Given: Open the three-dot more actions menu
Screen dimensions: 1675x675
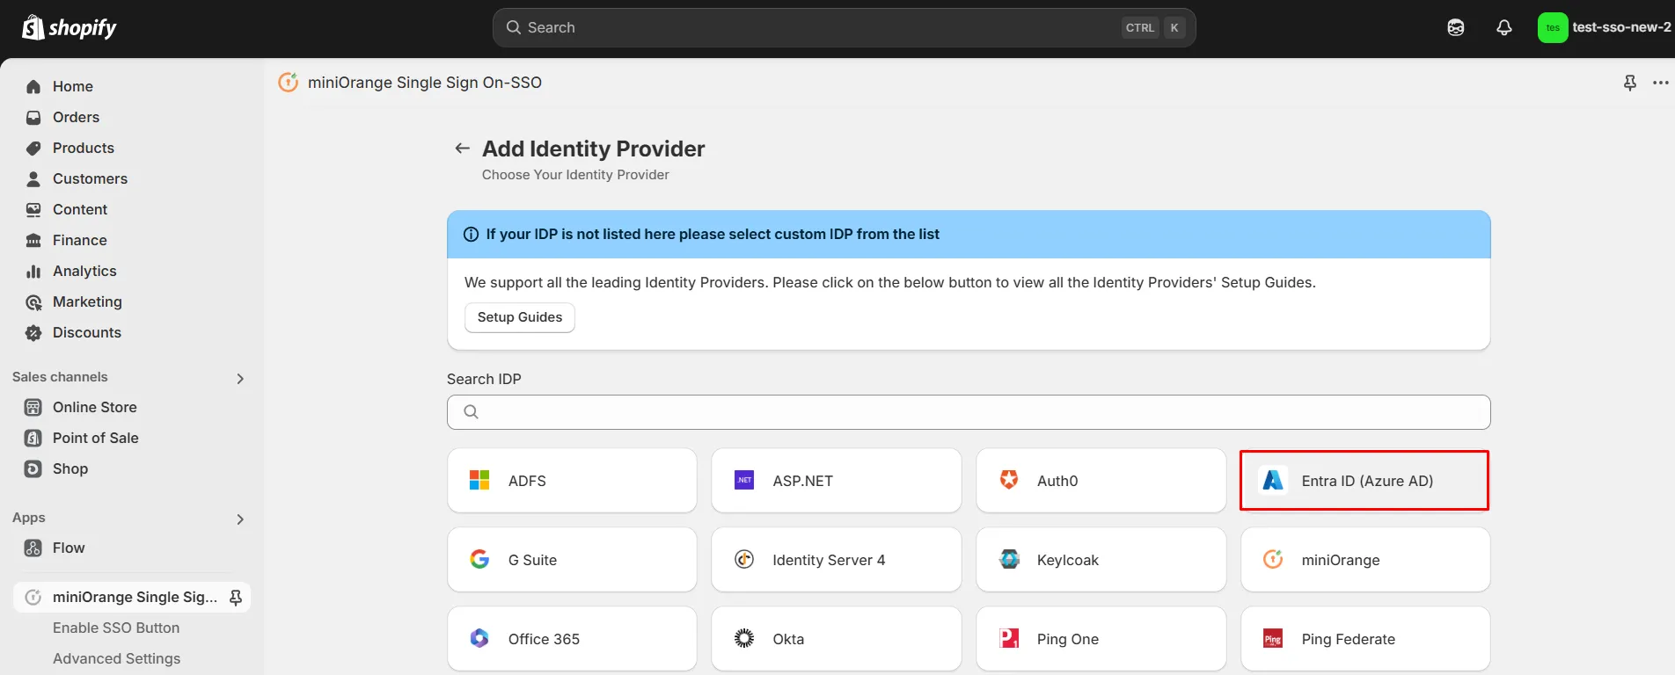Looking at the screenshot, I should coord(1661,83).
